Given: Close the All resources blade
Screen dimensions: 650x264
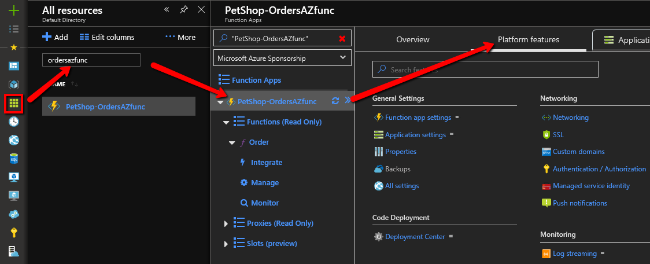Looking at the screenshot, I should pos(201,9).
